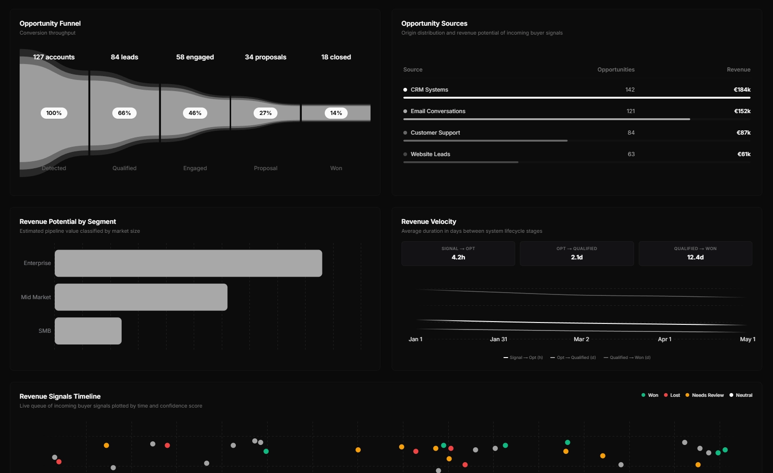Click the Opportunities column header
This screenshot has width=773, height=473.
tap(616, 70)
